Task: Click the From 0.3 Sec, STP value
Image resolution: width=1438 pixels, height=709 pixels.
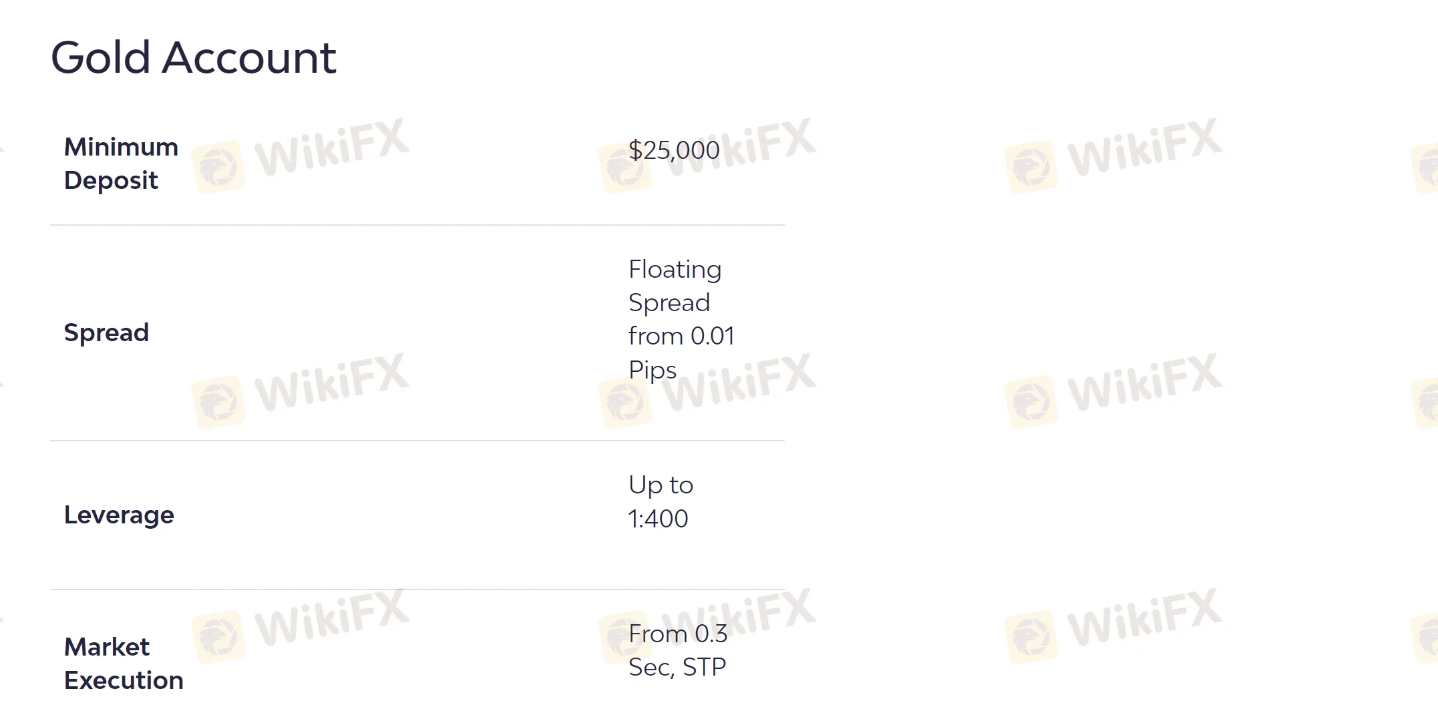Action: pos(677,650)
